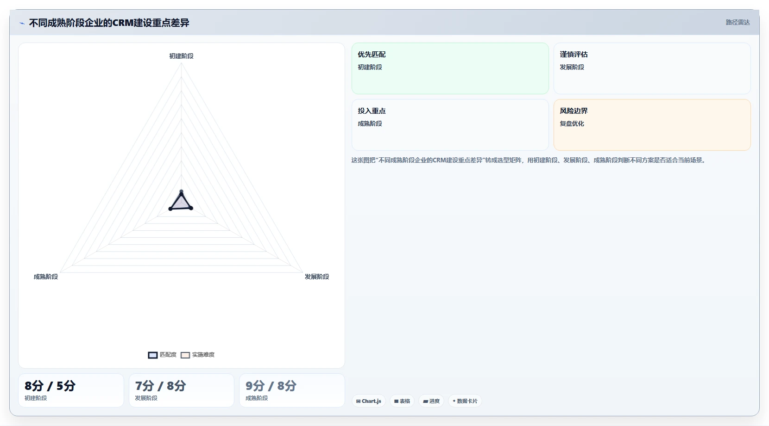Click the 9分 / 8分 score value
Viewport: 769px width, 426px height.
click(x=271, y=386)
